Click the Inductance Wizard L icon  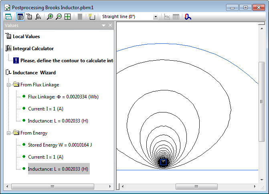[x=8, y=72]
